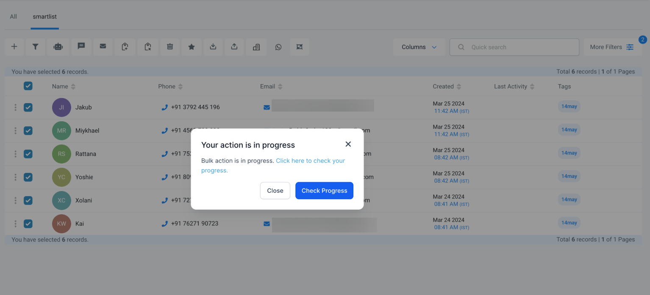Sort by the Name column arrows

[x=73, y=87]
